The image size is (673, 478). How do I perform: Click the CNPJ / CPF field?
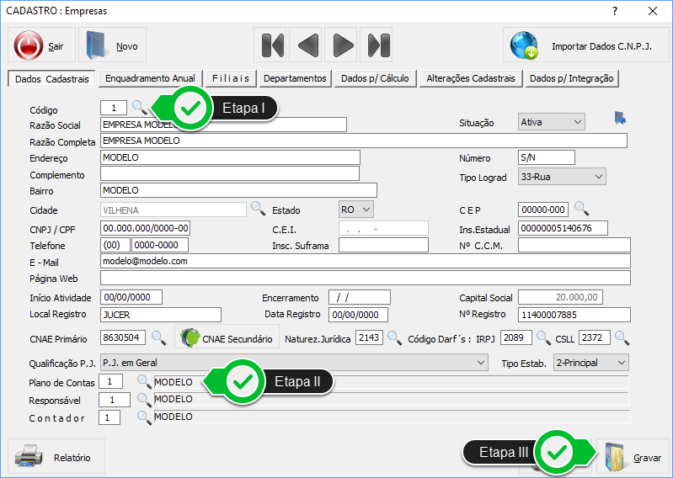point(145,228)
